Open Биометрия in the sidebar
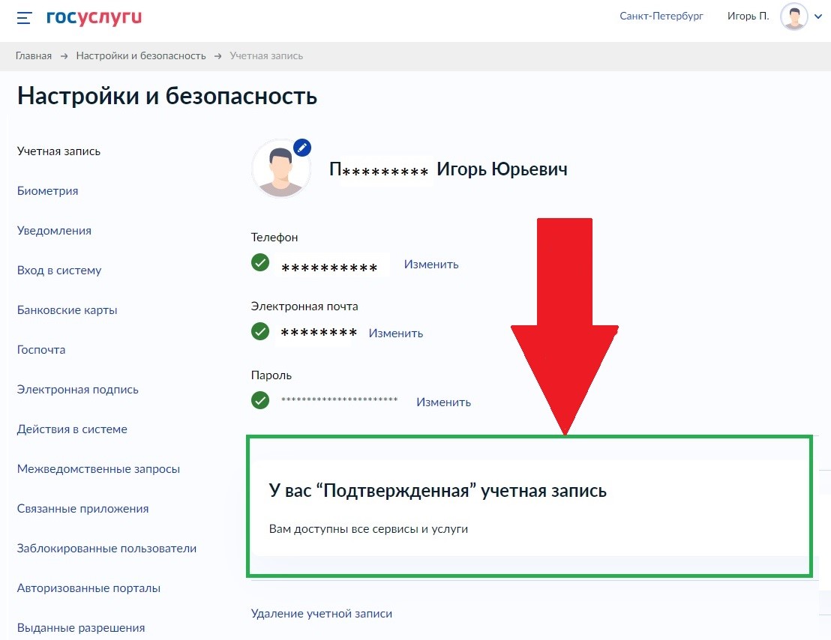The image size is (831, 640). click(x=47, y=191)
